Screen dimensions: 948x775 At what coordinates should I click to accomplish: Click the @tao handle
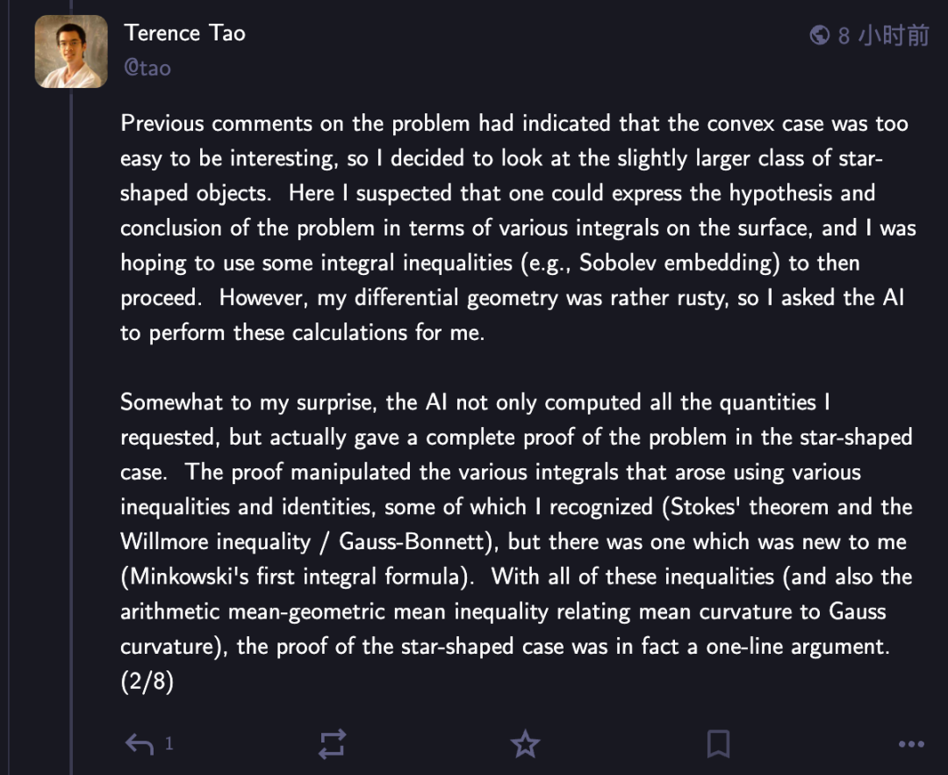147,68
